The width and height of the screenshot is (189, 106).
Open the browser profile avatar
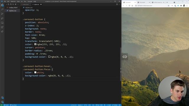pos(184,6)
